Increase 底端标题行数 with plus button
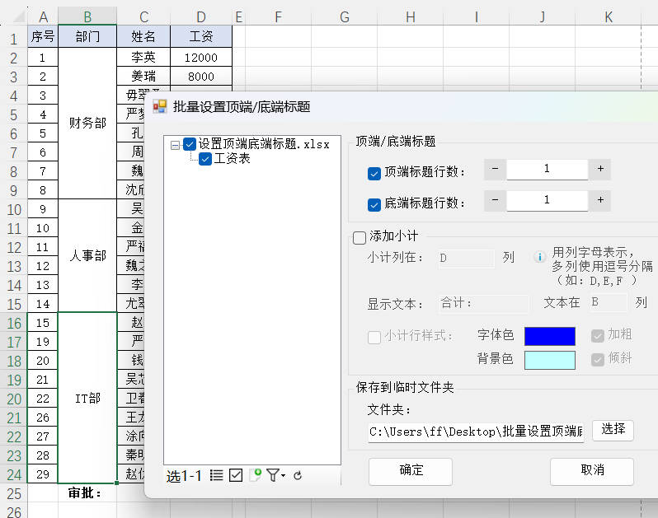The width and height of the screenshot is (658, 518). pos(600,200)
